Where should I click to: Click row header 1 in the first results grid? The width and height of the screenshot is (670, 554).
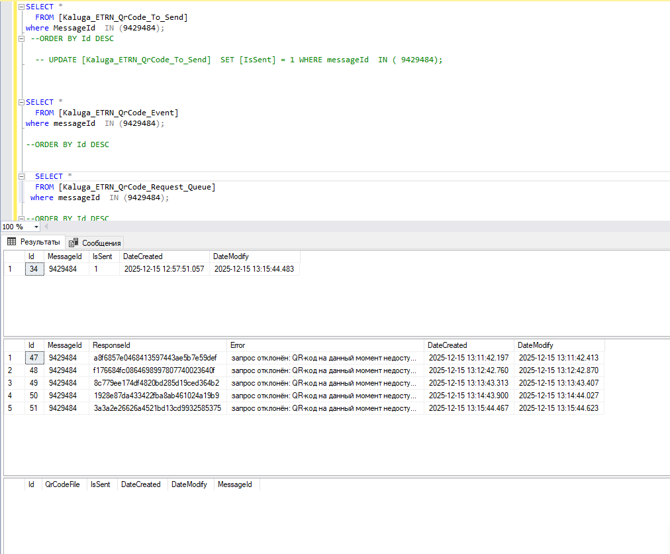(14, 269)
